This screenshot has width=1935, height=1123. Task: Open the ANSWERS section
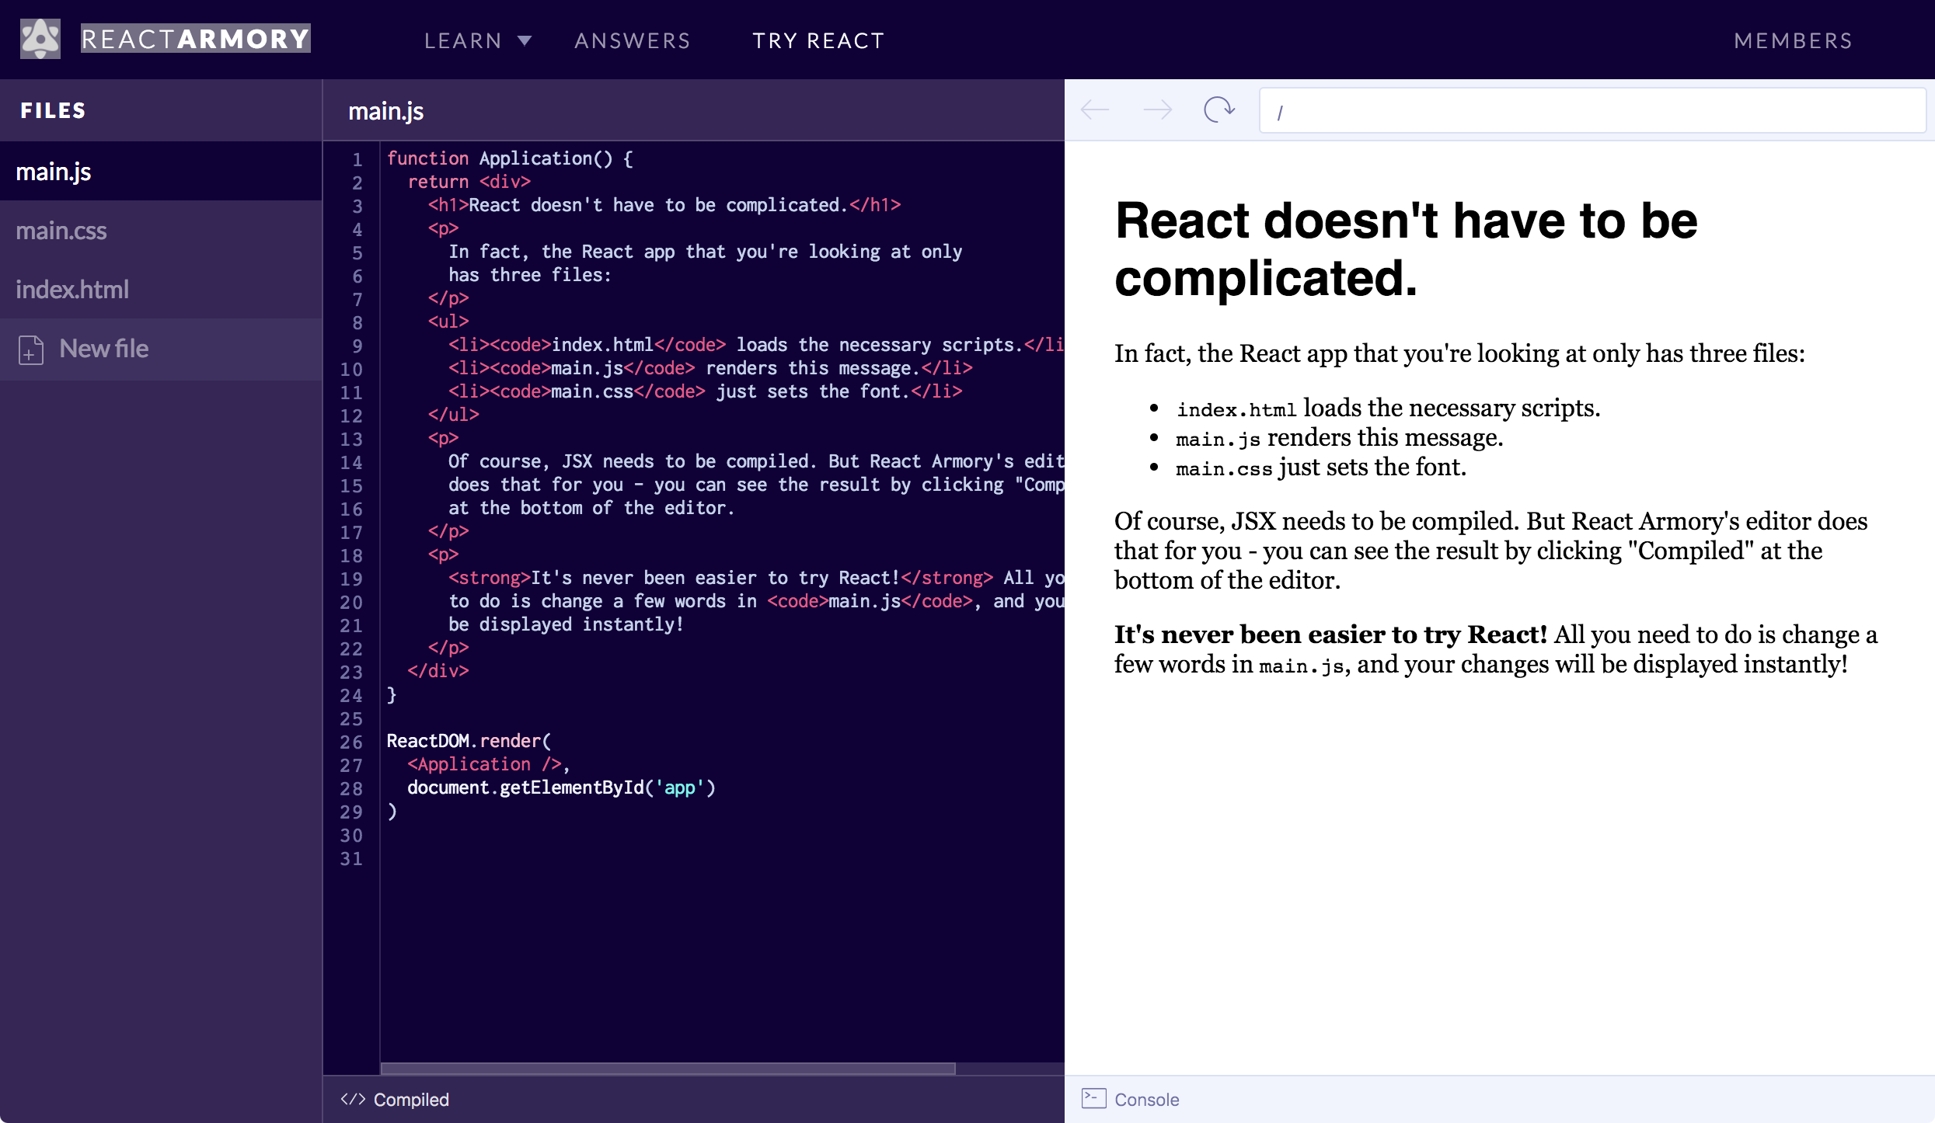tap(633, 40)
